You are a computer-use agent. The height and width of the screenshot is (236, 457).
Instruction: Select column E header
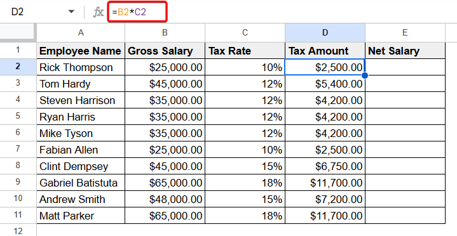pyautogui.click(x=405, y=32)
